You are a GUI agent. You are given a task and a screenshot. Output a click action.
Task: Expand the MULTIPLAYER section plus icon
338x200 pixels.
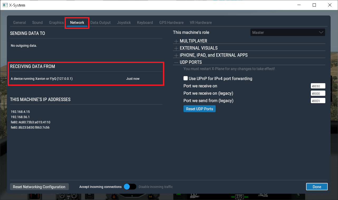(176, 41)
